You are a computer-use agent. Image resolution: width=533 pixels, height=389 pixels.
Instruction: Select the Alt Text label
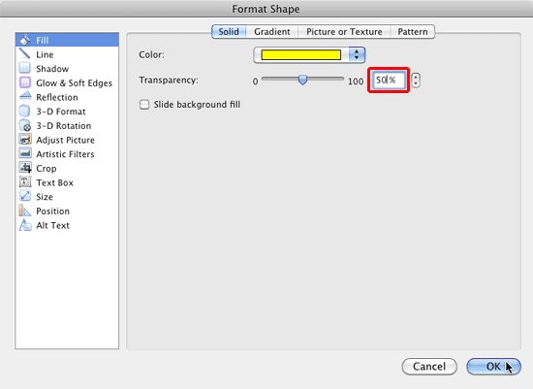pos(52,226)
